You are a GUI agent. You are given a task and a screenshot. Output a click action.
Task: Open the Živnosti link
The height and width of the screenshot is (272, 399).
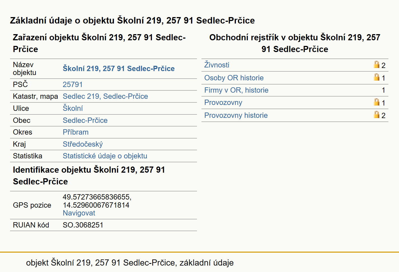tap(217, 65)
